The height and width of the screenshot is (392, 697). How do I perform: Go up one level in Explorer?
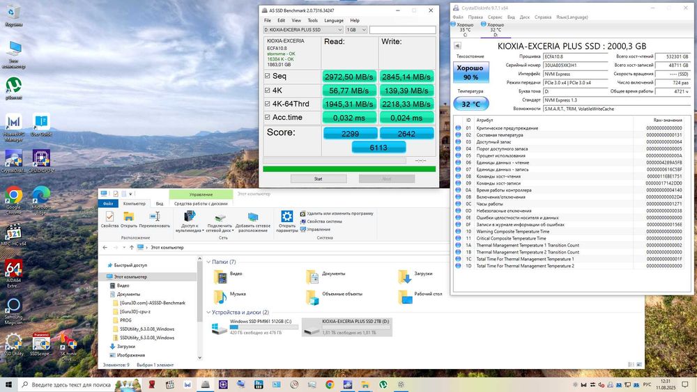coord(131,247)
